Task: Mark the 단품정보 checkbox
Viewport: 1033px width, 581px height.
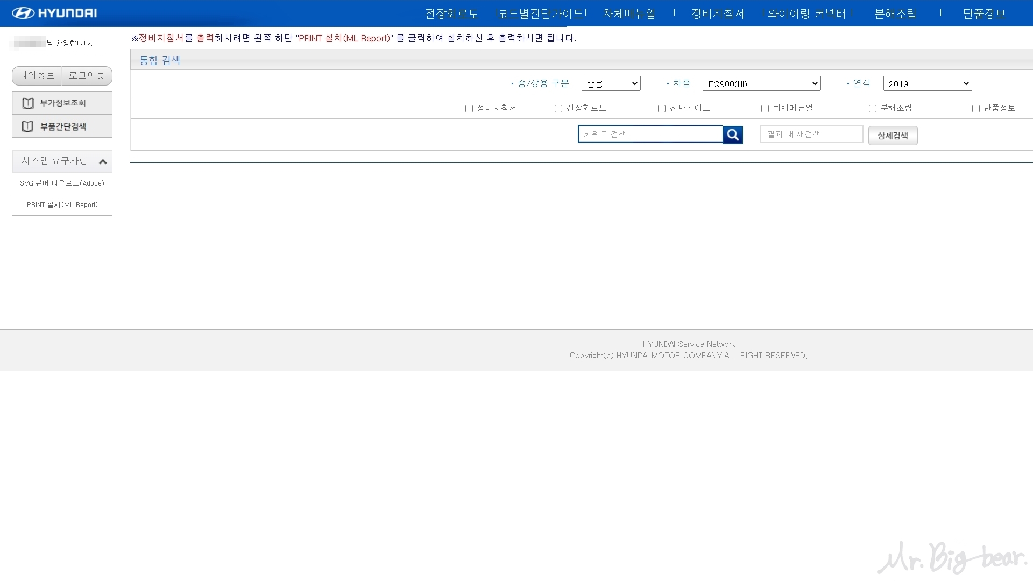Action: [x=976, y=109]
